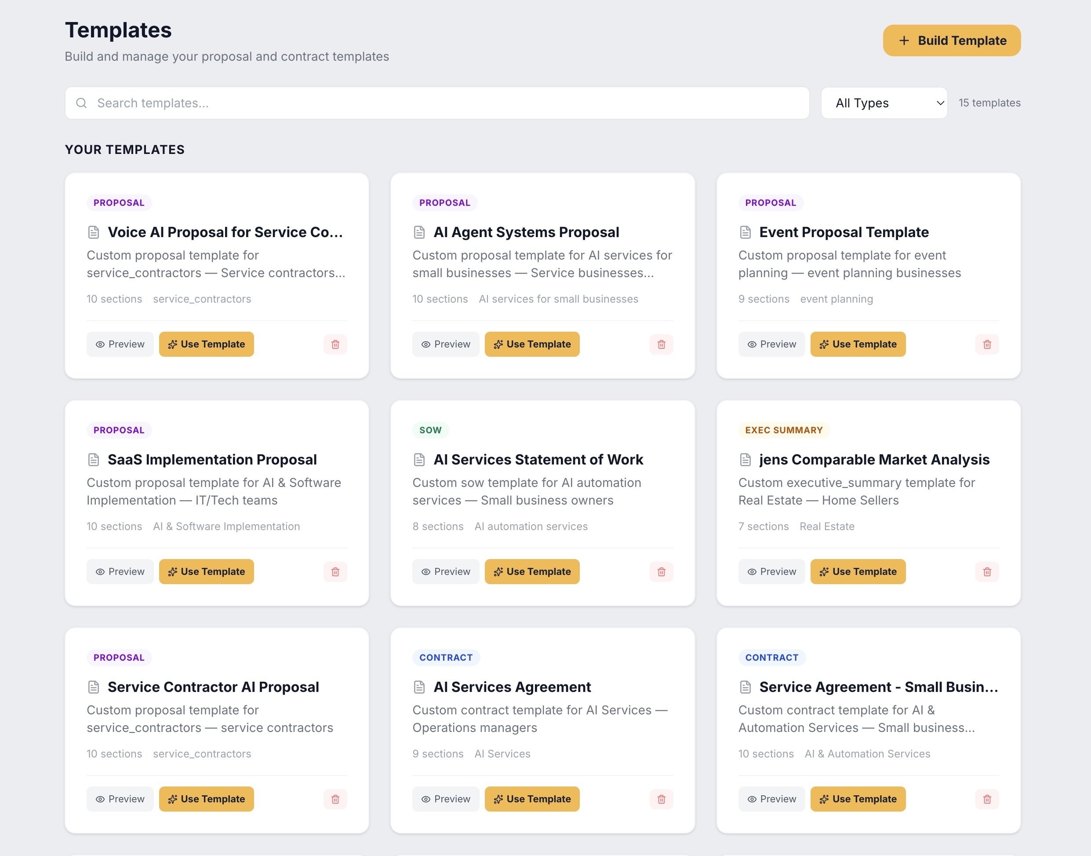
Task: Open the Service Agreement - Small Business card title
Action: pos(878,687)
